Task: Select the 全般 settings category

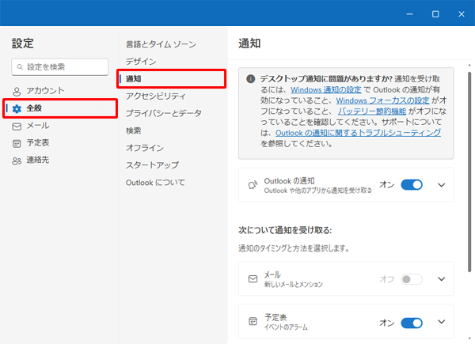Action: tap(60, 108)
